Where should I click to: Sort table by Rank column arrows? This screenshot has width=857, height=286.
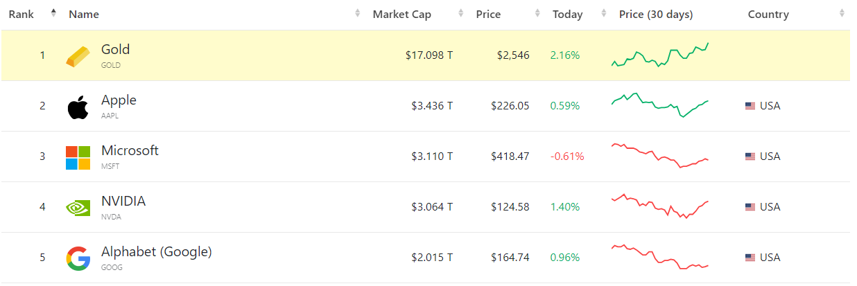(x=53, y=13)
